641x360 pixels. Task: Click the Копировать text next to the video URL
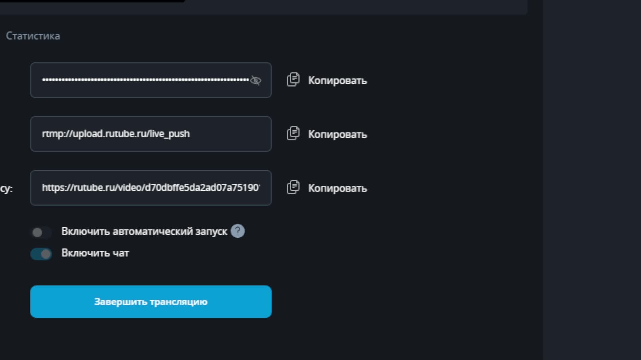click(337, 188)
